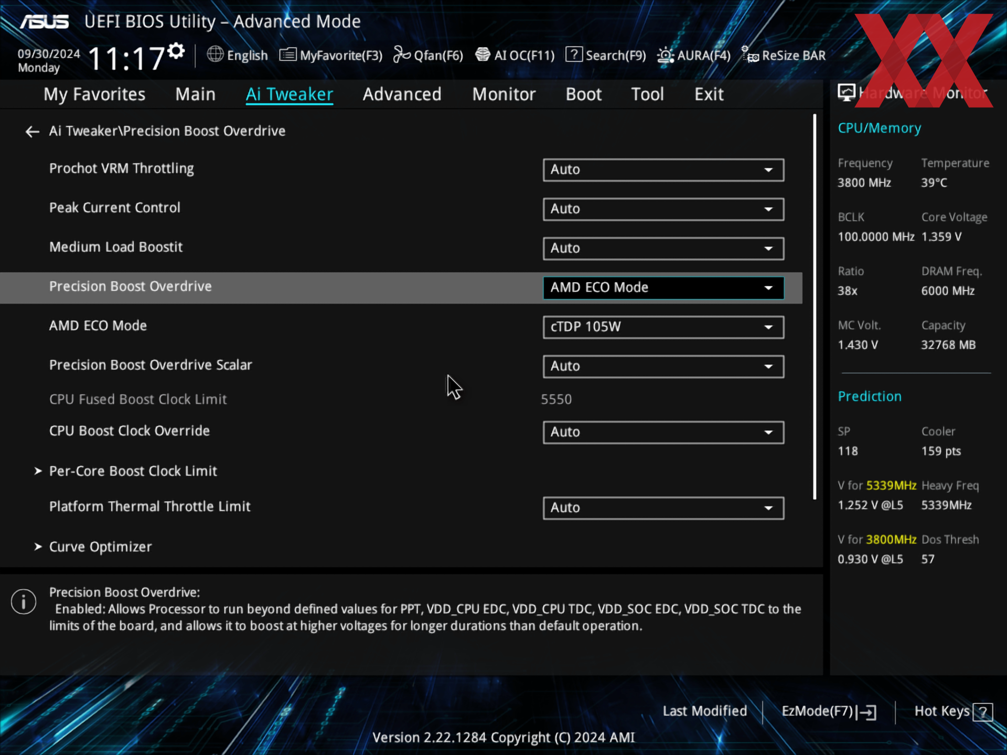1007x755 pixels.
Task: Click the AI OC brain icon
Action: pyautogui.click(x=483, y=55)
